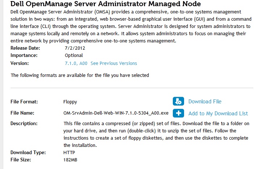Click the blue Download File gear icon

[178, 102]
